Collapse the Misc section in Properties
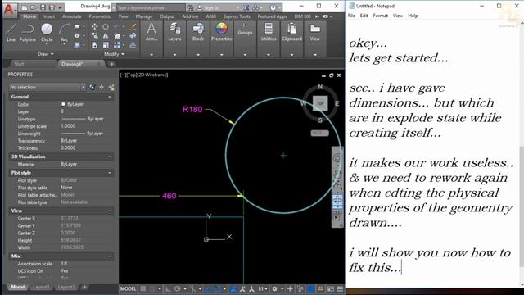Screen dimensions: 524x295 110,256
